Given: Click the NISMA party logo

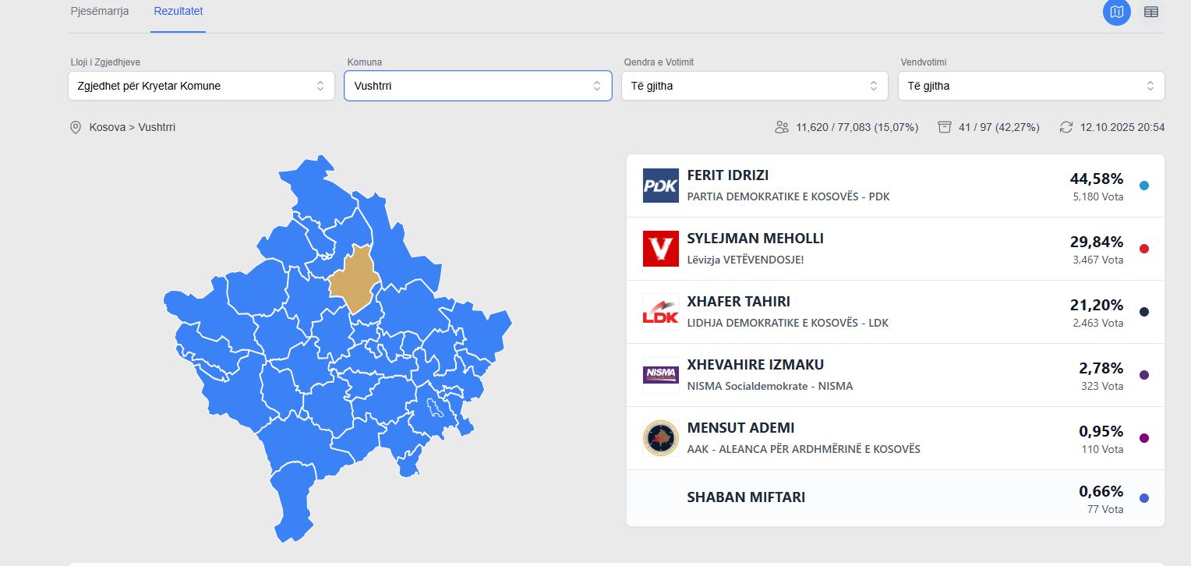Looking at the screenshot, I should (660, 375).
